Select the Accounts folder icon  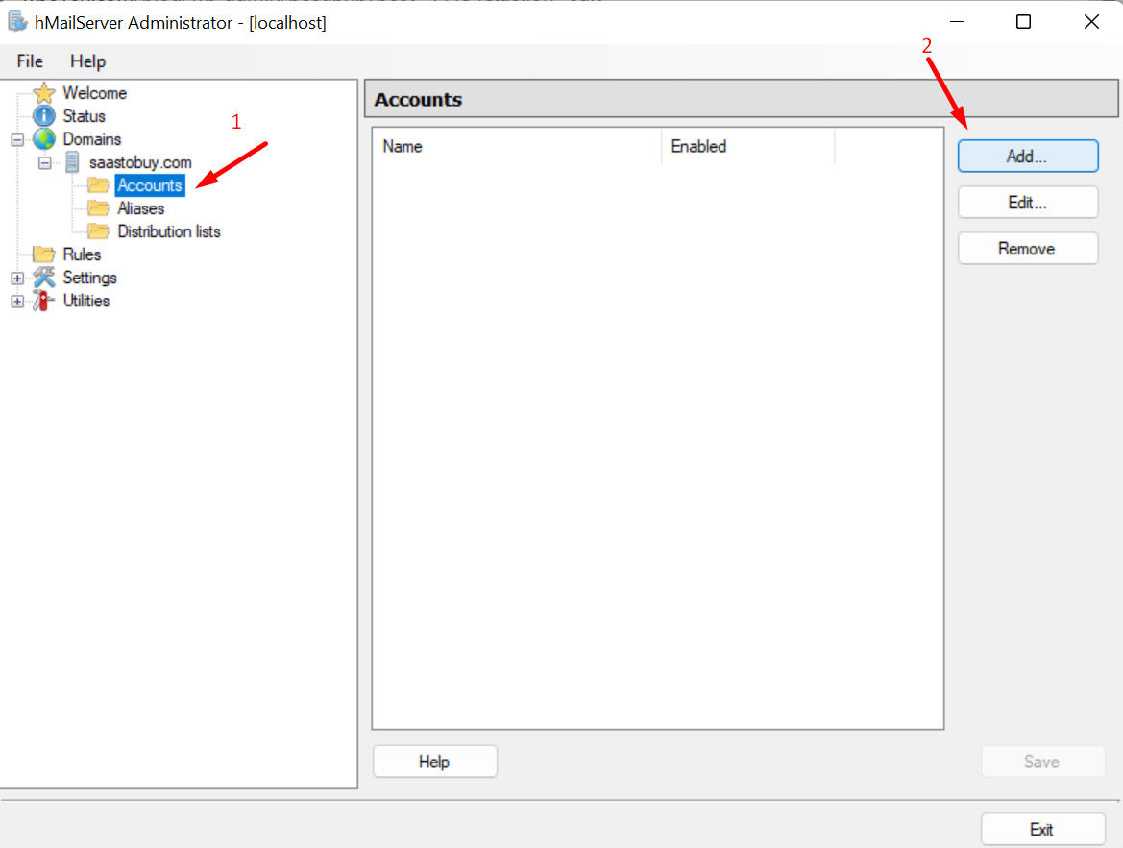click(98, 185)
